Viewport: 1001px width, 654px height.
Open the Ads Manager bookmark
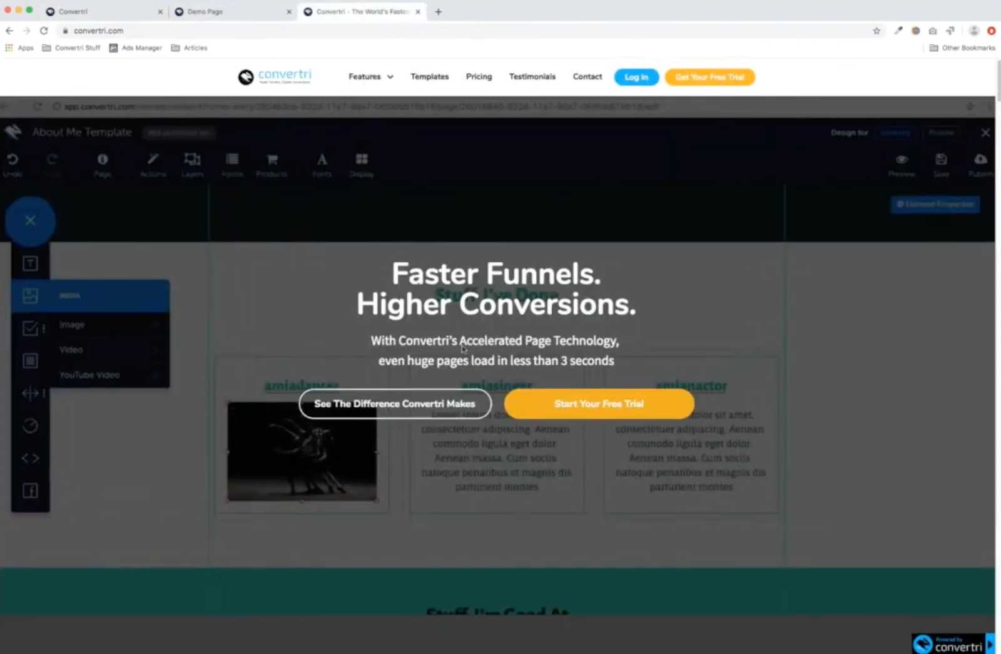click(x=136, y=48)
